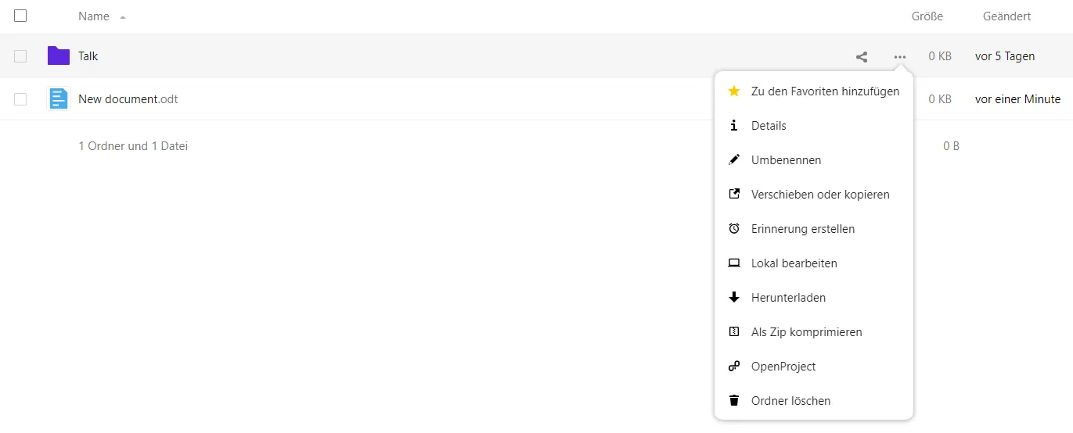
Task: Open the Talk folder name link
Action: pyautogui.click(x=88, y=56)
